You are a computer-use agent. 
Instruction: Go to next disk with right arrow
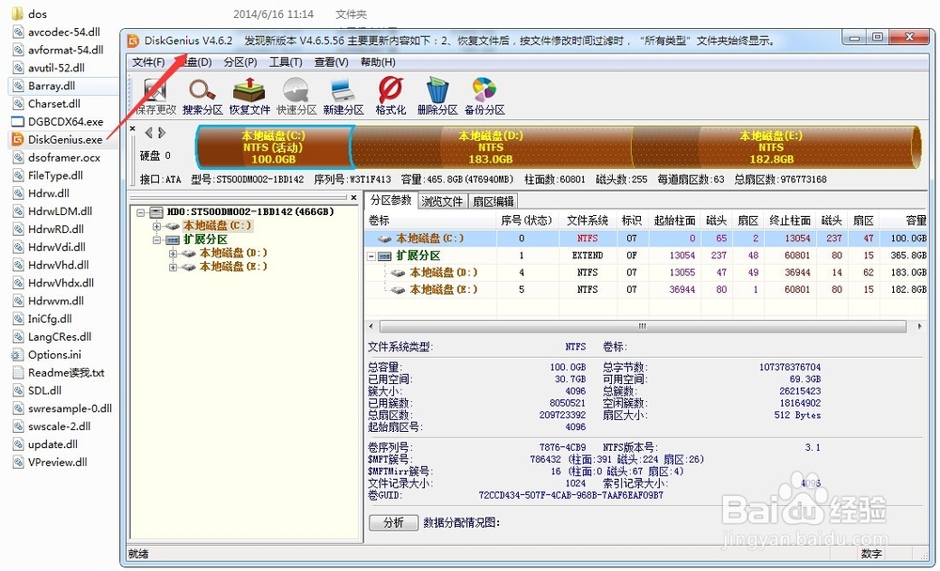click(x=162, y=132)
